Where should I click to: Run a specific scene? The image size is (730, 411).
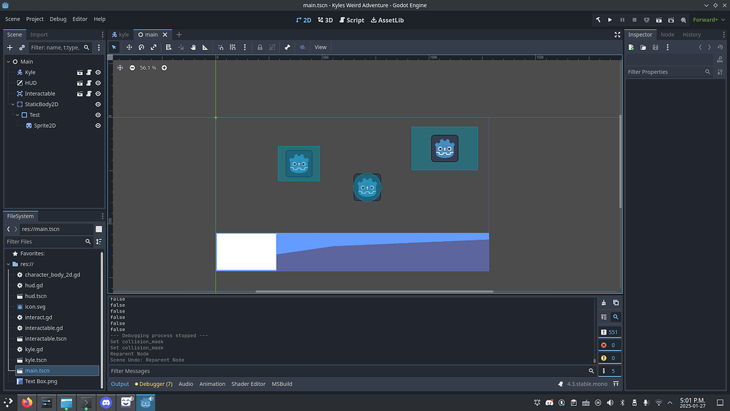pos(671,20)
